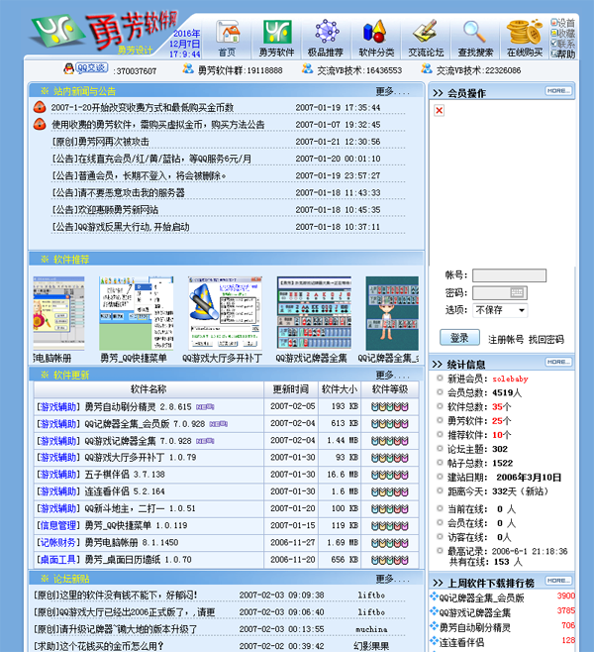This screenshot has height=652, width=594.
Task: Click the group icon beside 勇芳软件群
Action: click(x=188, y=68)
